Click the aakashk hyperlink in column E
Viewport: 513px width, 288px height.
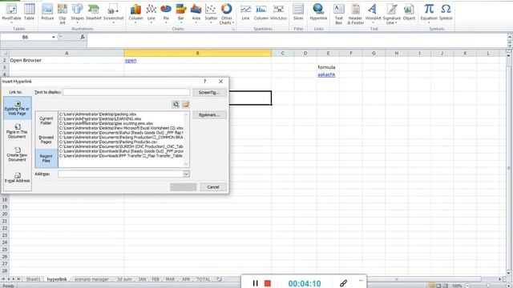pyautogui.click(x=326, y=74)
